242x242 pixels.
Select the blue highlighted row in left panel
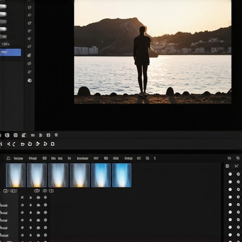(x=10, y=52)
